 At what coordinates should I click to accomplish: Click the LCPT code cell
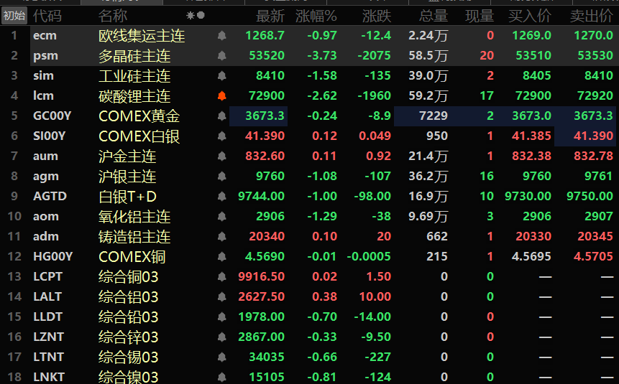(47, 277)
